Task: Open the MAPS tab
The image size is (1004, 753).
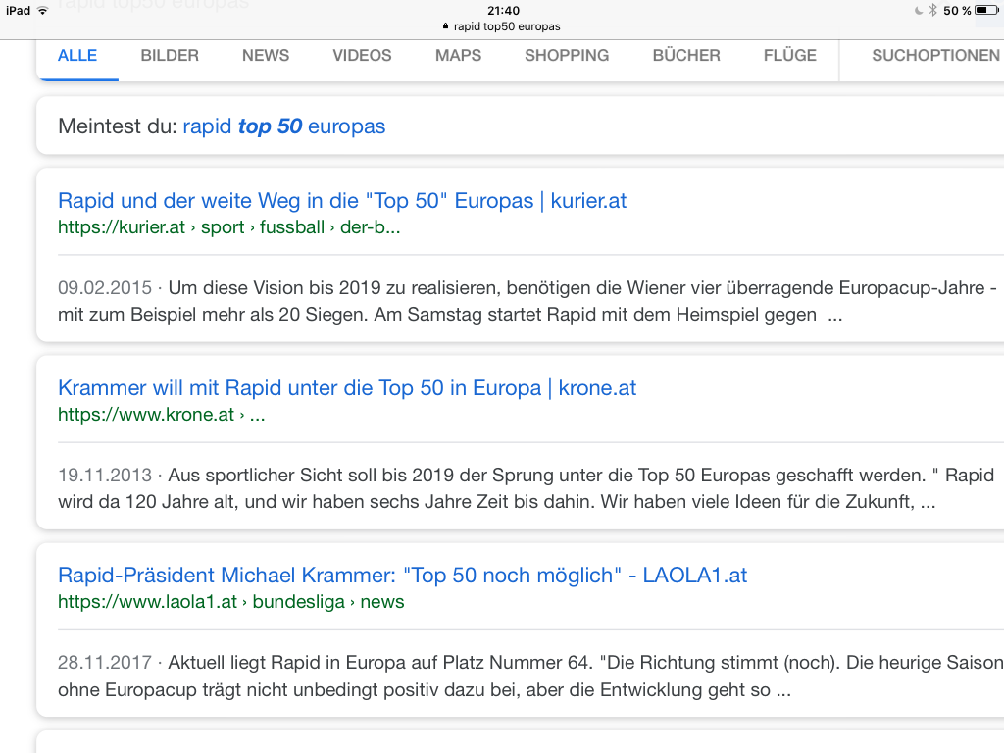Action: click(x=459, y=56)
